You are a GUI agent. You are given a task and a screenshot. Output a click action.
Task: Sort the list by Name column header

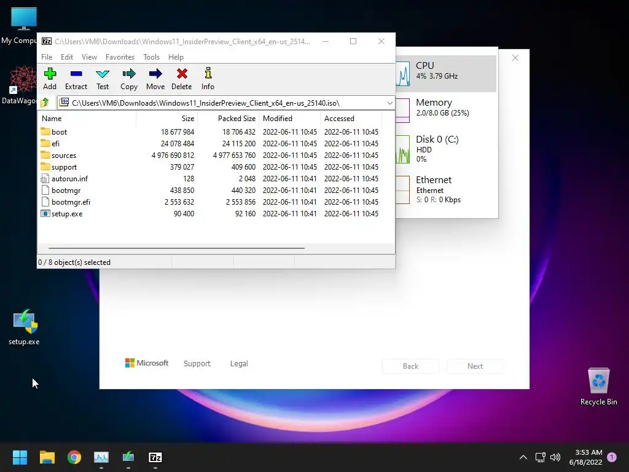(87, 119)
